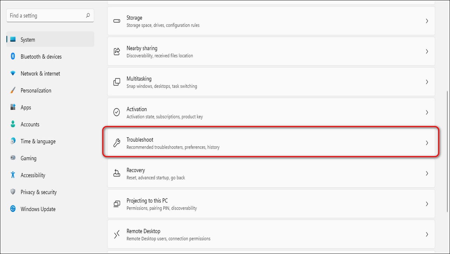
Task: Expand Remote Desktop chevron
Action: (427, 234)
